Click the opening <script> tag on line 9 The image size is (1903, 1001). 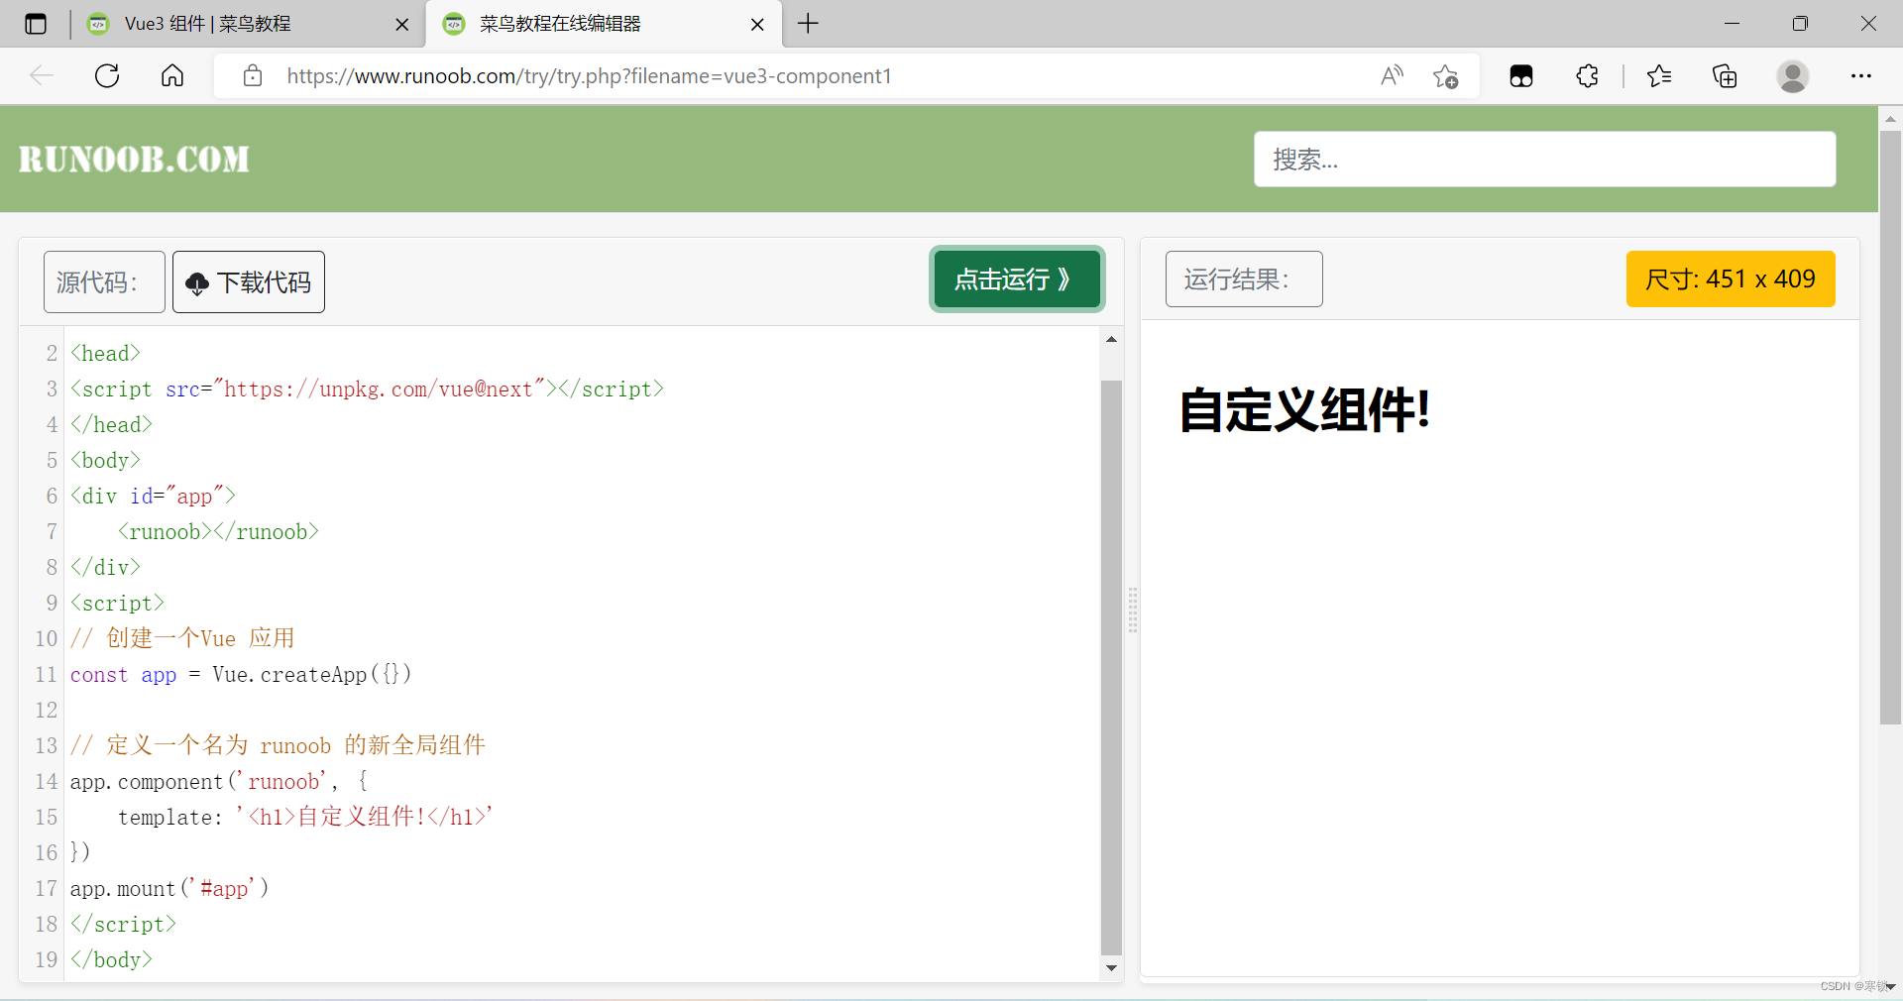(117, 603)
